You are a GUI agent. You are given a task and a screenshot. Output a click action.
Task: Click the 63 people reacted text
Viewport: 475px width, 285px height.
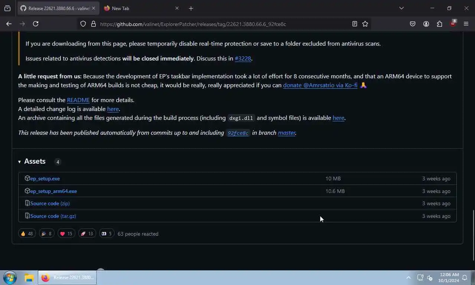click(138, 234)
